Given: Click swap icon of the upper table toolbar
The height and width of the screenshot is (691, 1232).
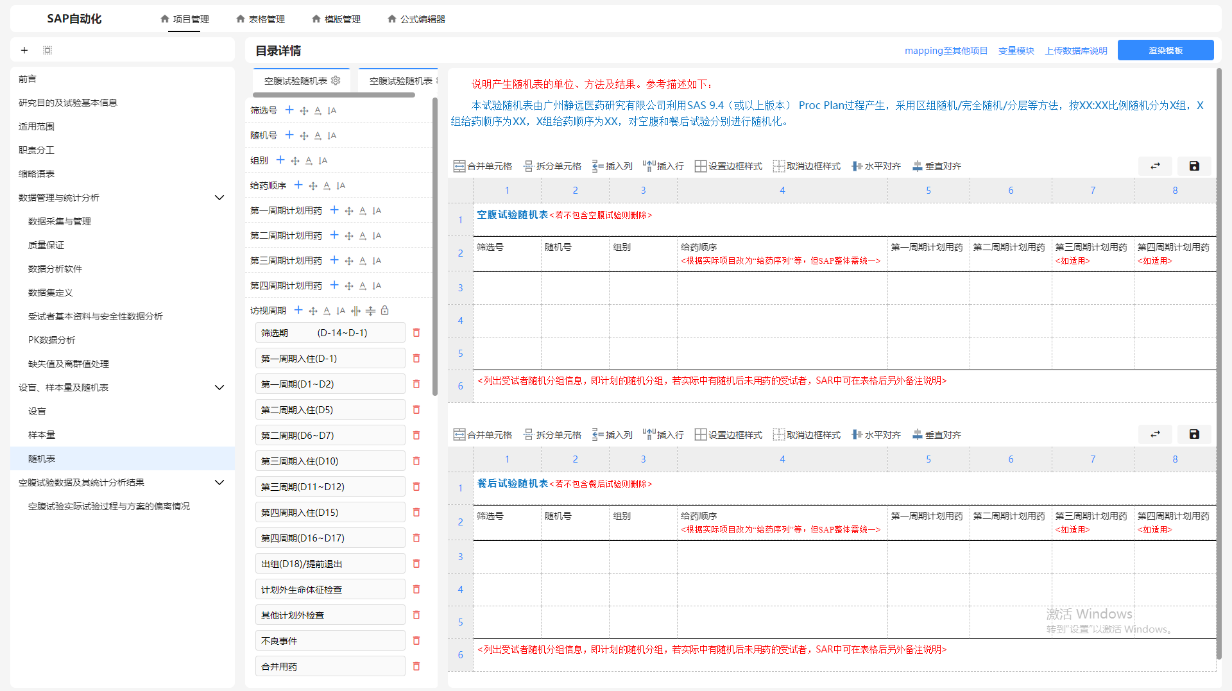Looking at the screenshot, I should (1156, 166).
